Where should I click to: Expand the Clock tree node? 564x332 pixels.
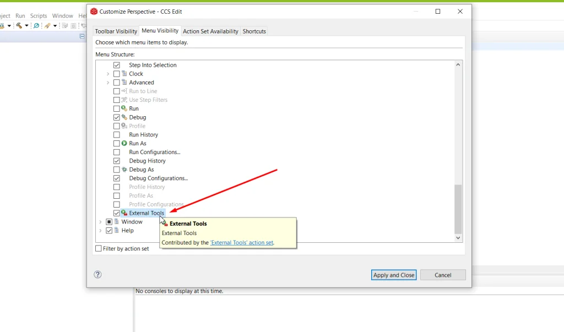coord(108,74)
